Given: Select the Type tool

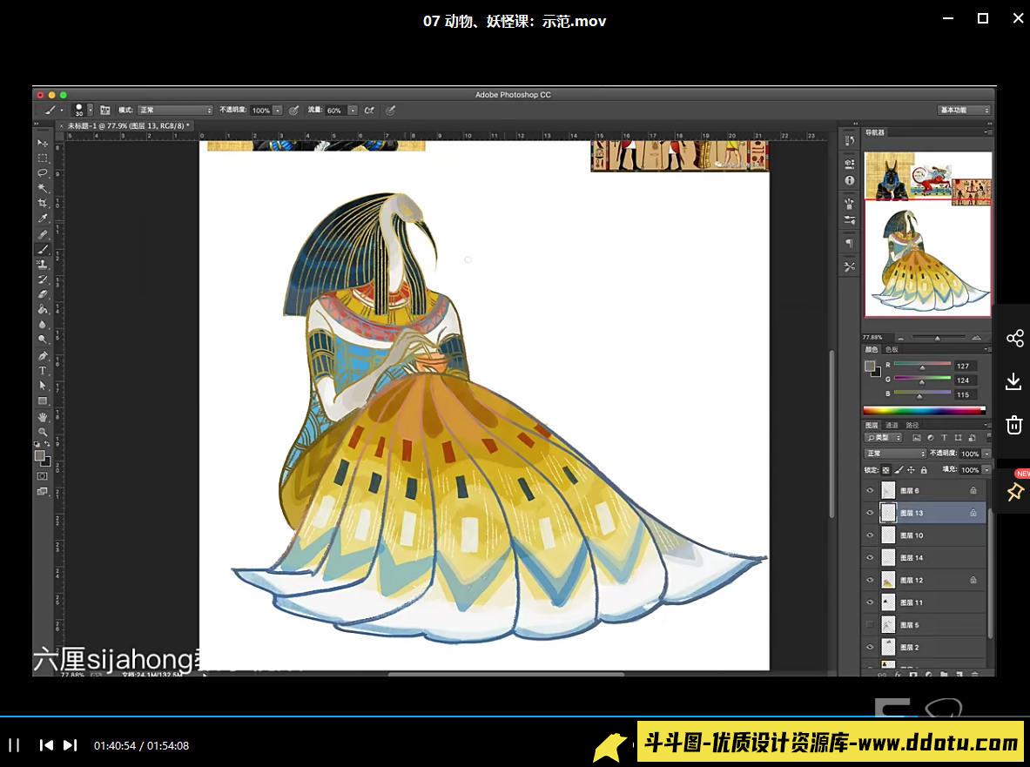Looking at the screenshot, I should (43, 370).
